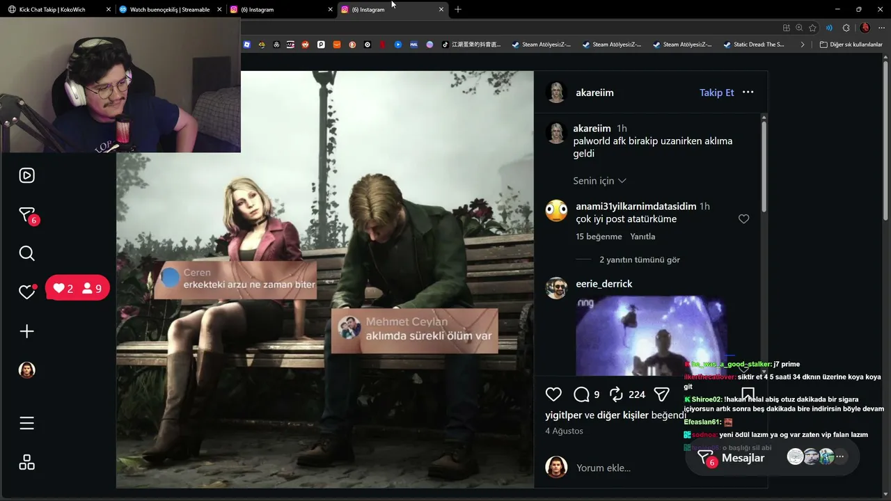Image resolution: width=891 pixels, height=501 pixels.
Task: Open first Steam Atölyesi bookmark
Action: [x=541, y=45]
